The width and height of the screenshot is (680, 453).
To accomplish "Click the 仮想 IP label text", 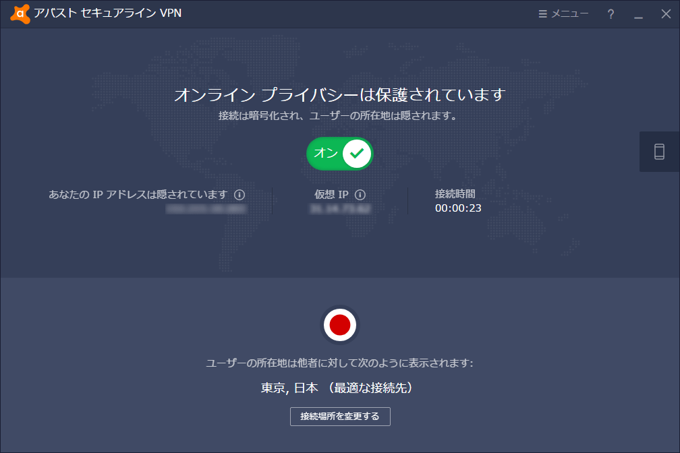I will pos(331,194).
